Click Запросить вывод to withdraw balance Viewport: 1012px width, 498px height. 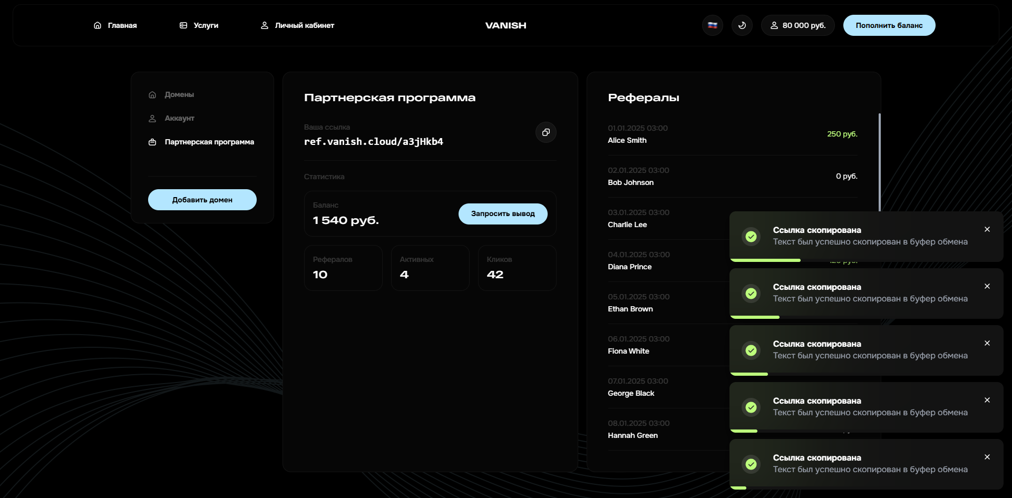pos(502,213)
